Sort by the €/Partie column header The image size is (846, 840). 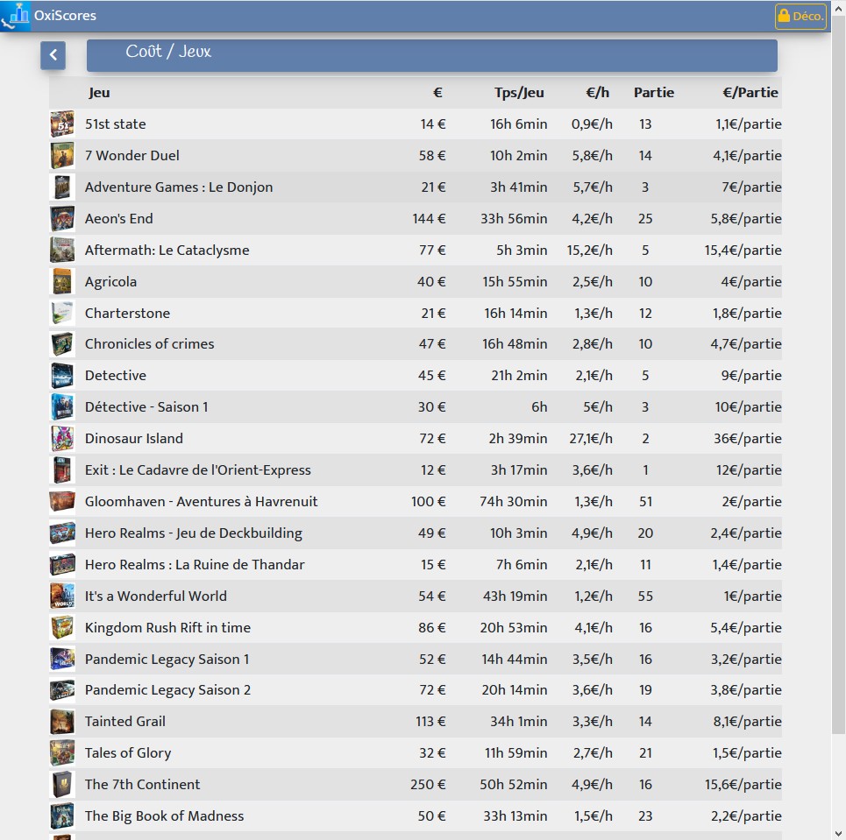(750, 93)
